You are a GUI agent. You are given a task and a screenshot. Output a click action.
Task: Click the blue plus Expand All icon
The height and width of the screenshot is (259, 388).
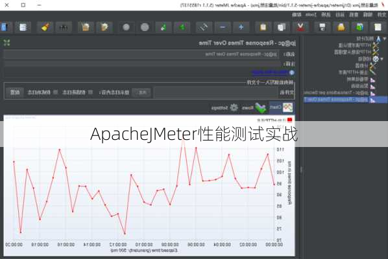point(241,27)
